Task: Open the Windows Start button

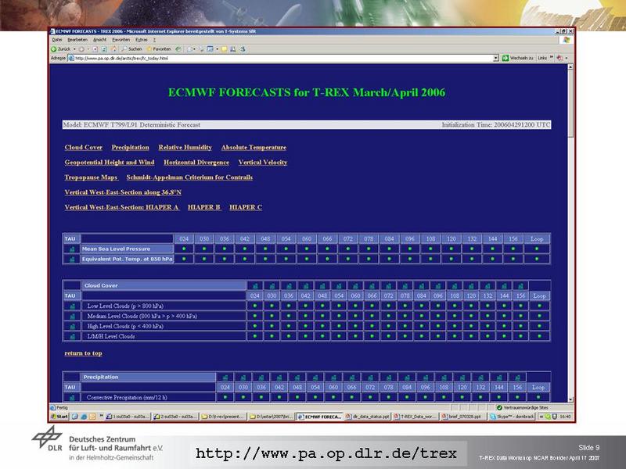Action: (x=59, y=417)
